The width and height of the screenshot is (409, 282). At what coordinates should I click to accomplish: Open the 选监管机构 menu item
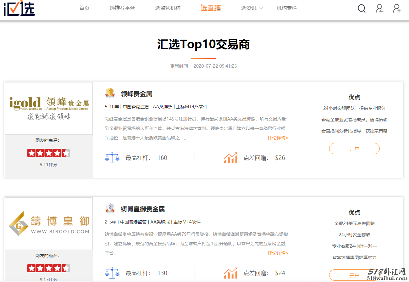pos(168,8)
